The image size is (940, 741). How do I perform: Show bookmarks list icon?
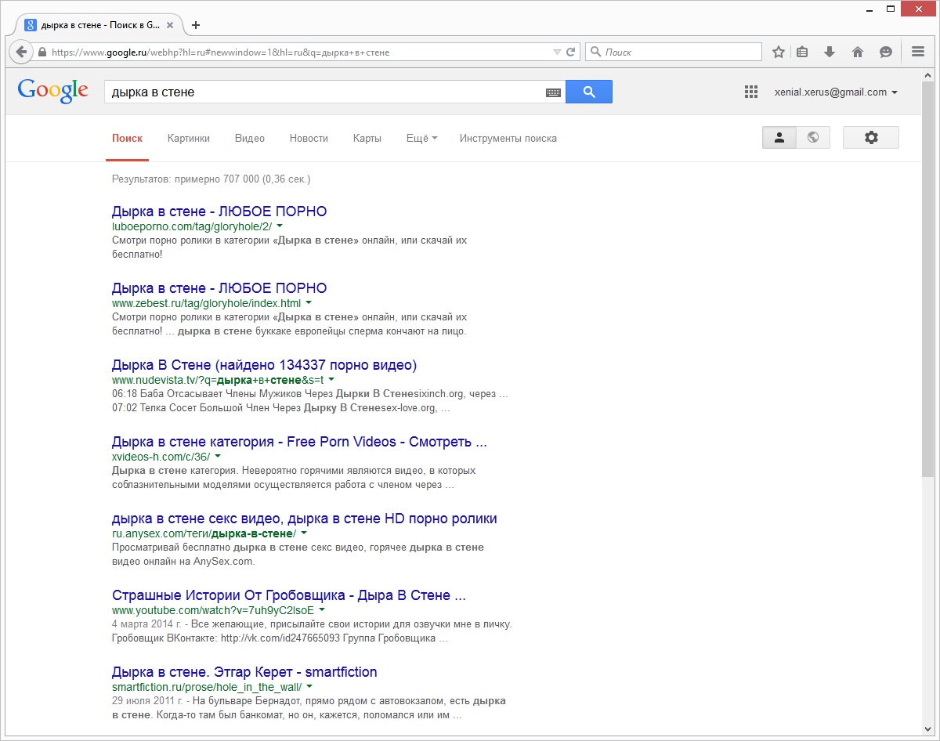point(802,52)
